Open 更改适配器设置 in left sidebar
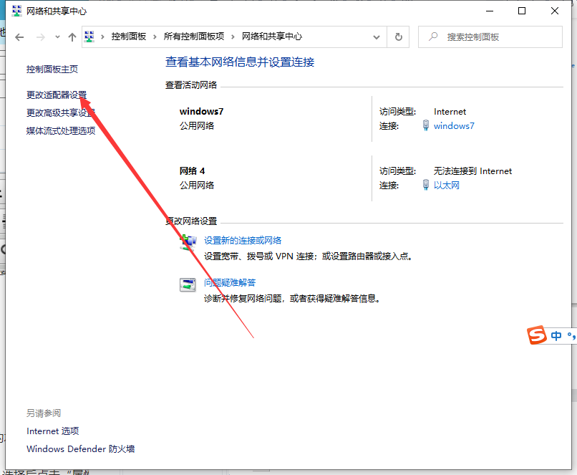Screen dimensions: 577x475 [x=57, y=95]
